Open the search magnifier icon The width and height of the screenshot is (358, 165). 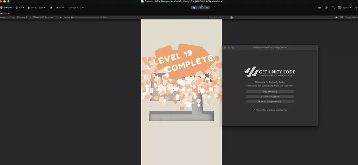pyautogui.click(x=333, y=8)
